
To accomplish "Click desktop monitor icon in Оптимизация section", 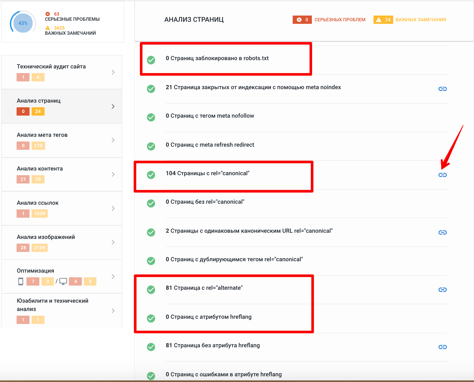I will coord(63,281).
